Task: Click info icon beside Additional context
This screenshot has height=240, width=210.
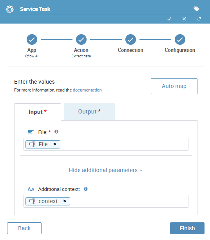Action: [x=86, y=189]
